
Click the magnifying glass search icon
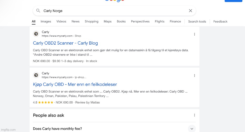[38, 11]
